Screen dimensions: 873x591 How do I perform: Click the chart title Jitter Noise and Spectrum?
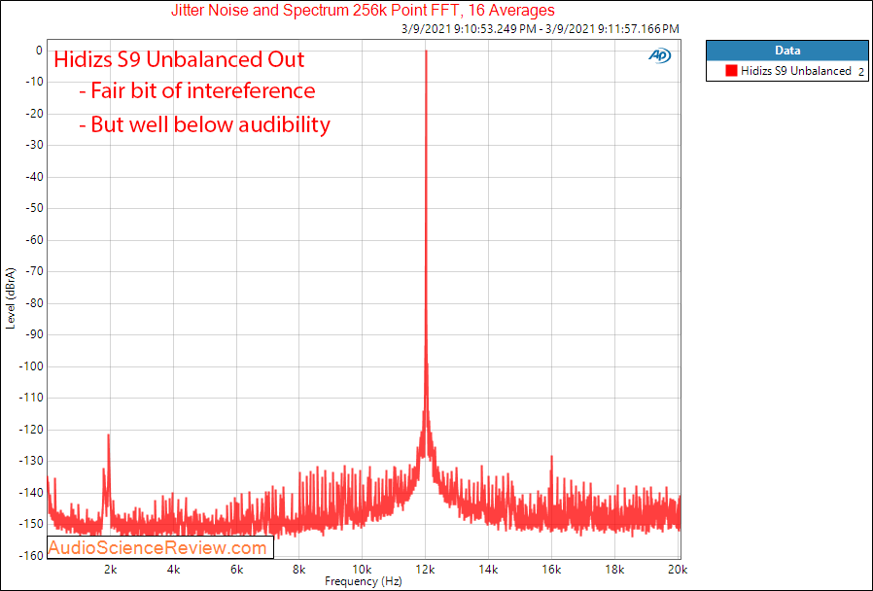pos(363,10)
